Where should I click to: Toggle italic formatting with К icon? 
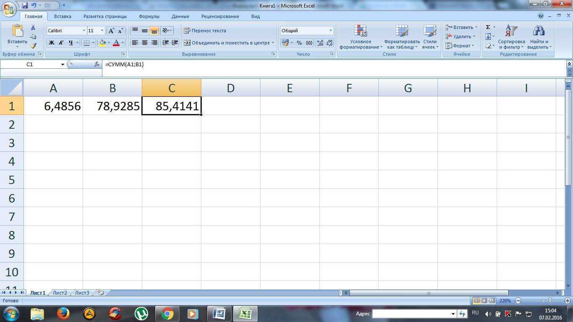(60, 42)
